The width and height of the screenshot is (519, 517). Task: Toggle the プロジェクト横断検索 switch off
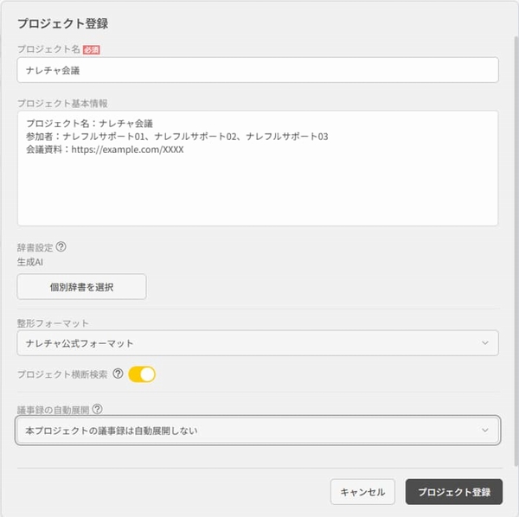[142, 374]
